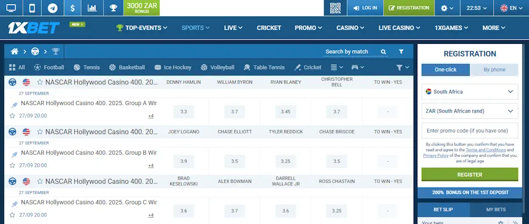Open the Terms and Conditions link

click(x=482, y=150)
